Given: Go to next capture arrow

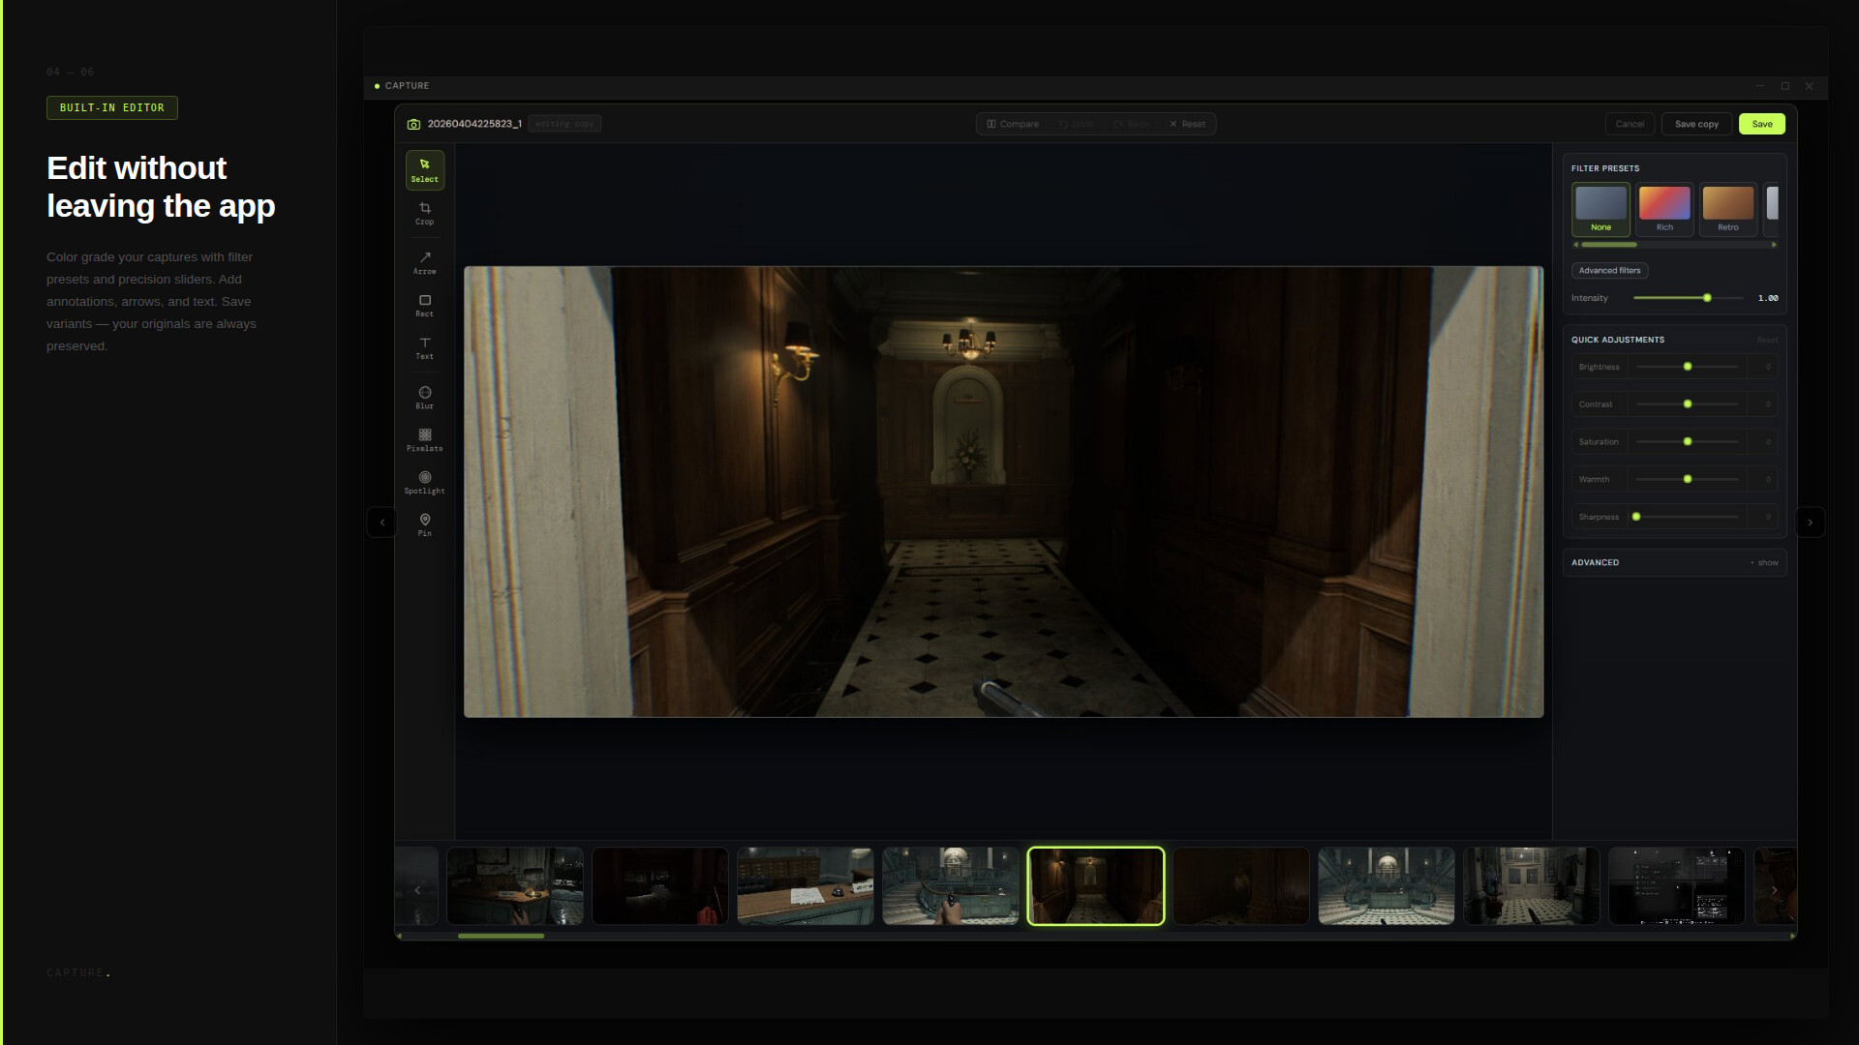Looking at the screenshot, I should (x=1810, y=522).
